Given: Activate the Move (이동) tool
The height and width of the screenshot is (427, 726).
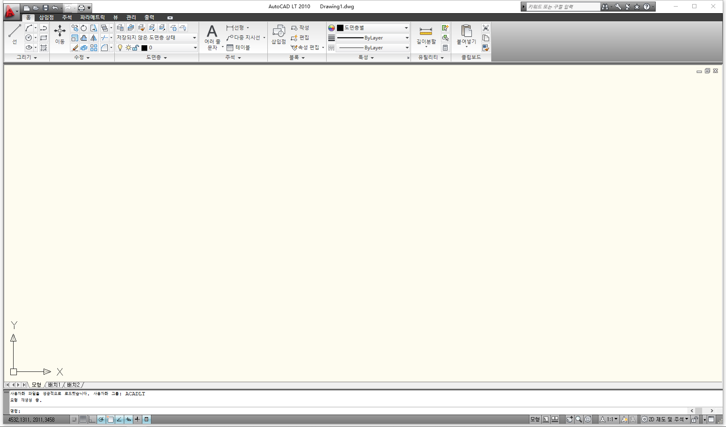Looking at the screenshot, I should [x=60, y=34].
